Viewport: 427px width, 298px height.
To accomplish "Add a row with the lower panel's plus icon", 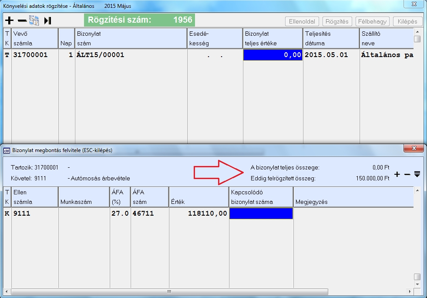I will click(x=397, y=174).
